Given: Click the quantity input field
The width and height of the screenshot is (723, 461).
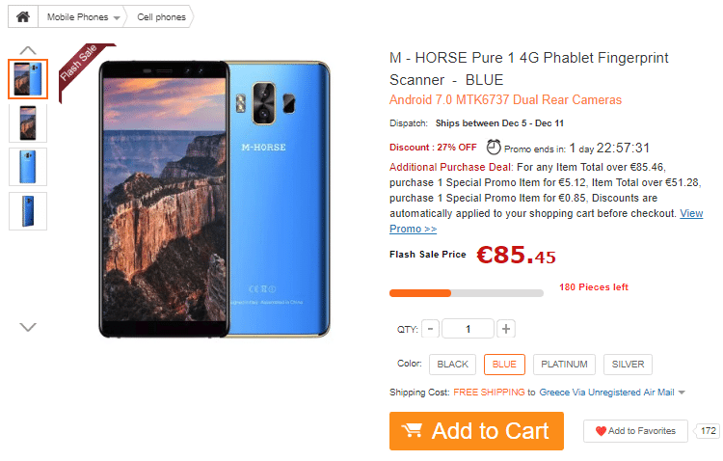Looking at the screenshot, I should (x=468, y=329).
